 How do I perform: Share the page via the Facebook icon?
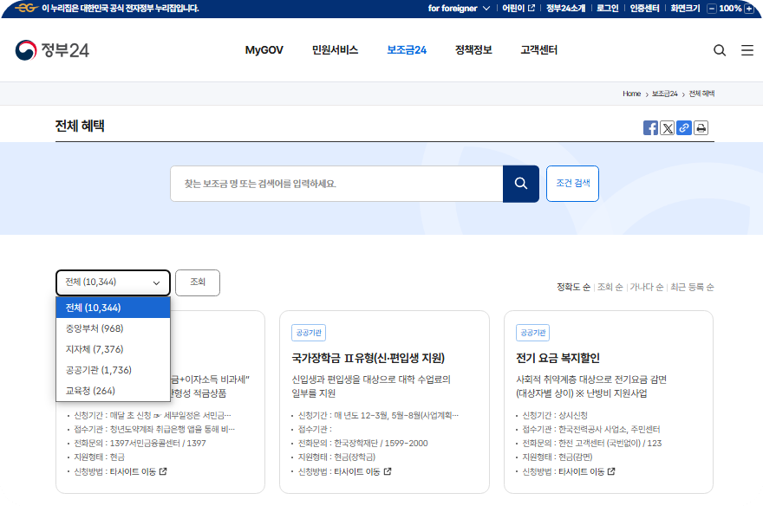650,127
